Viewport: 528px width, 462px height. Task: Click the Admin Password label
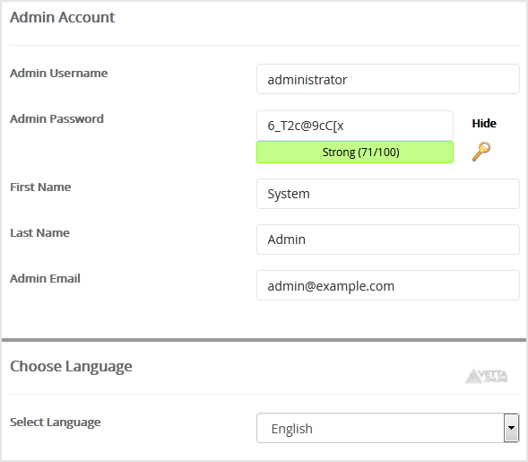coord(56,119)
